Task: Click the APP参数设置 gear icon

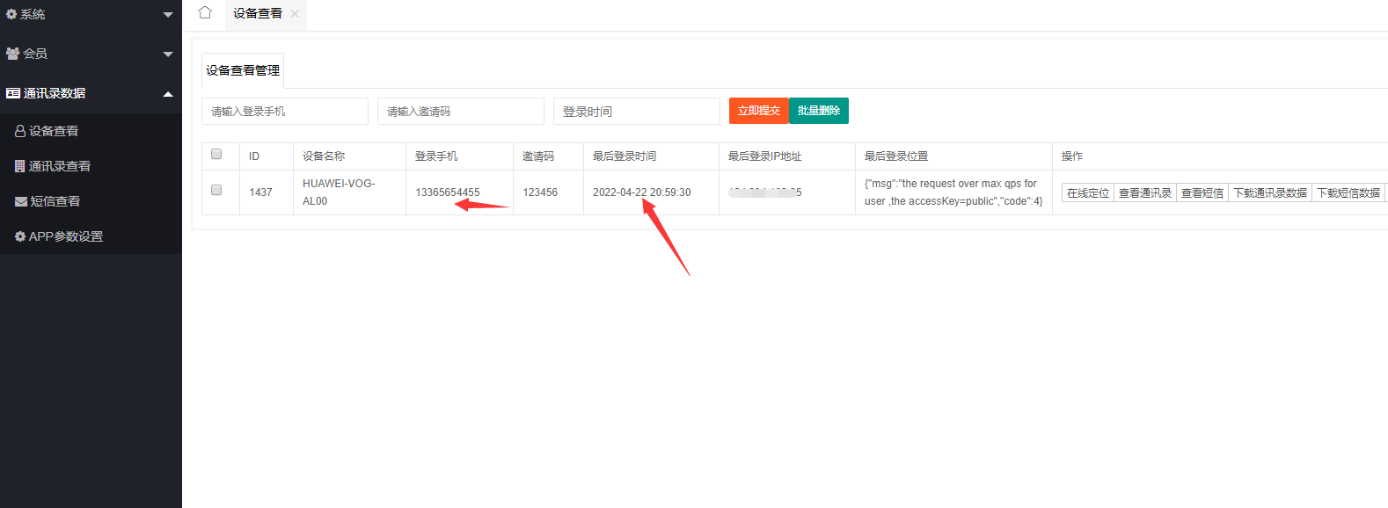Action: (x=20, y=236)
